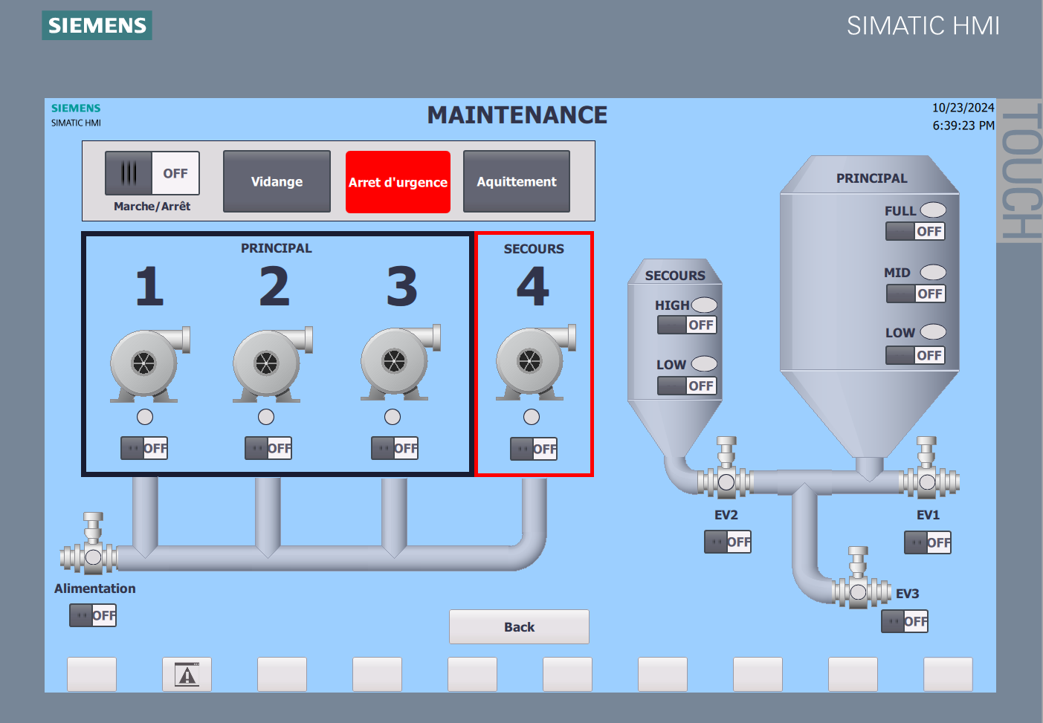Toggle the Secours LOW sensor switch
Viewport: 1043px width, 723px height.
(687, 386)
